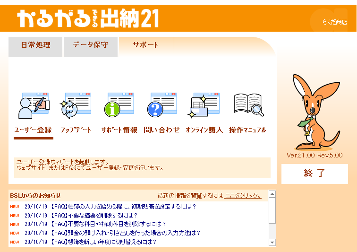Image resolution: width=357 pixels, height=252 pixels.
Task: Click the オンライン購入 text label
Action: coord(204,130)
